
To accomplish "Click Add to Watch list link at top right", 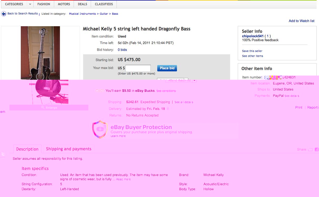I will point(302,21).
